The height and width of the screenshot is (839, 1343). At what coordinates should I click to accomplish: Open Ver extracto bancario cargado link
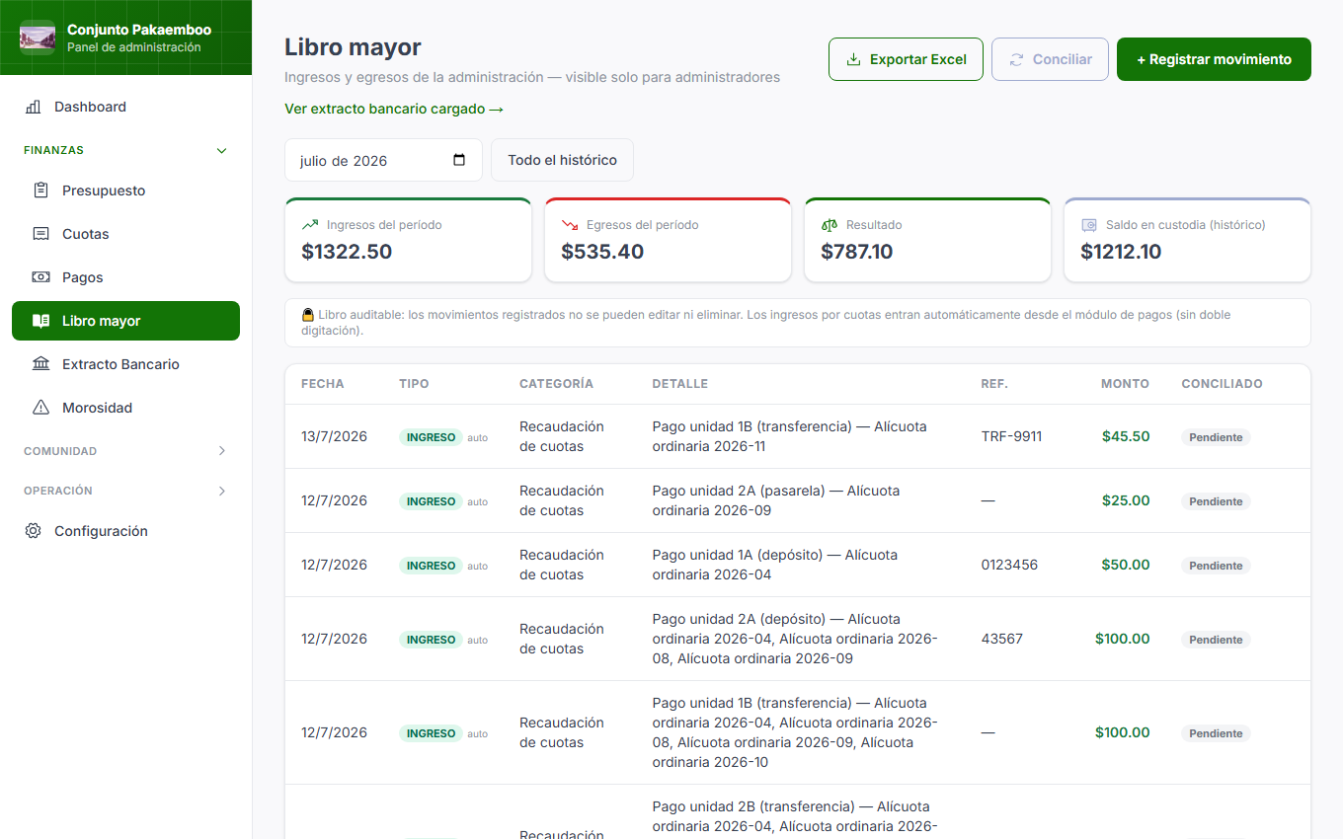(x=394, y=109)
